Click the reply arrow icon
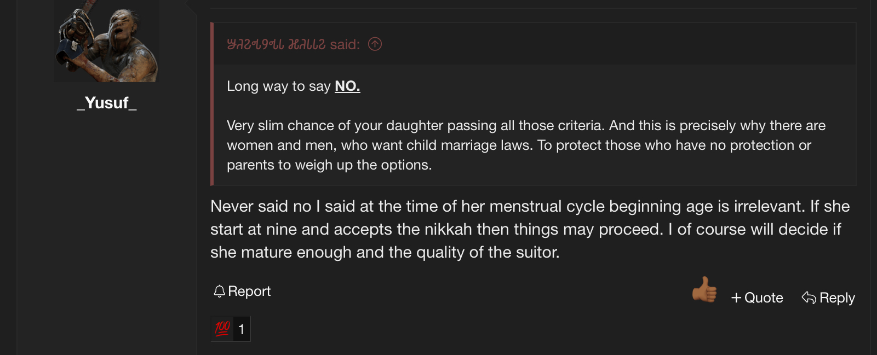This screenshot has width=877, height=355. pos(809,298)
